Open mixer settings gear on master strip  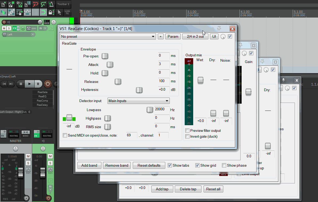click(26, 198)
